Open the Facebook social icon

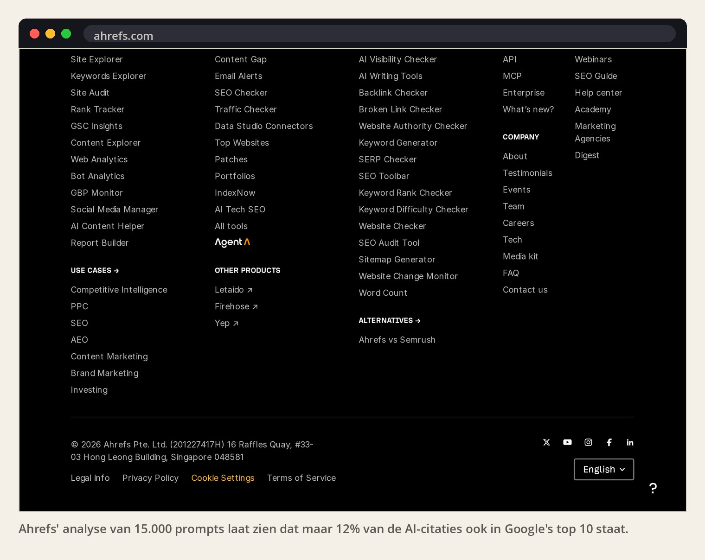point(609,442)
